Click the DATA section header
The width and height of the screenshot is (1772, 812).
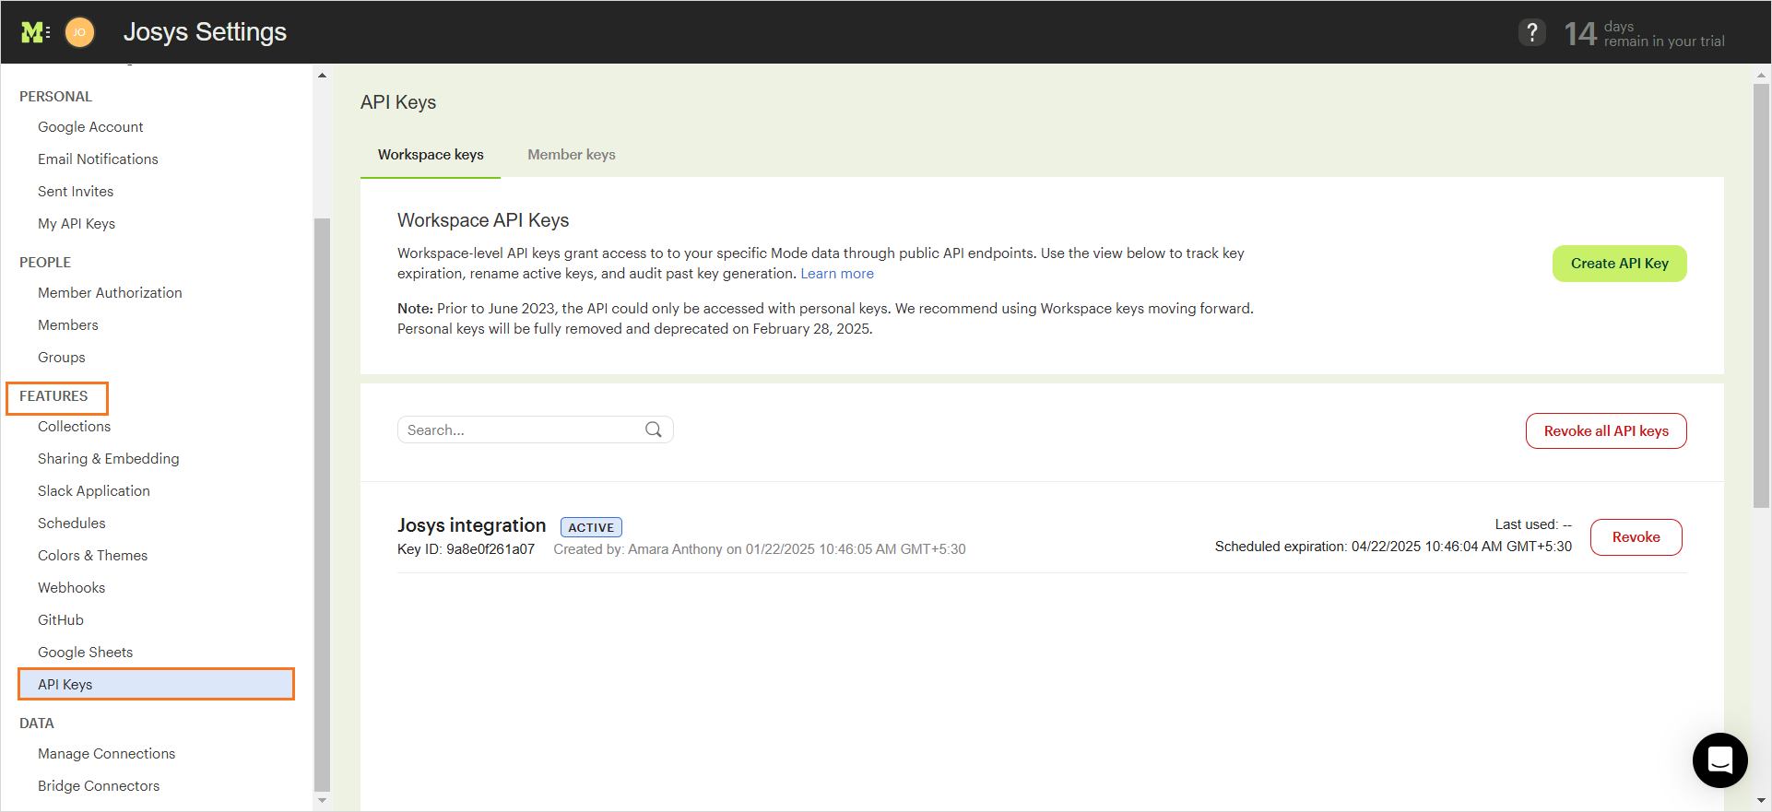37,724
